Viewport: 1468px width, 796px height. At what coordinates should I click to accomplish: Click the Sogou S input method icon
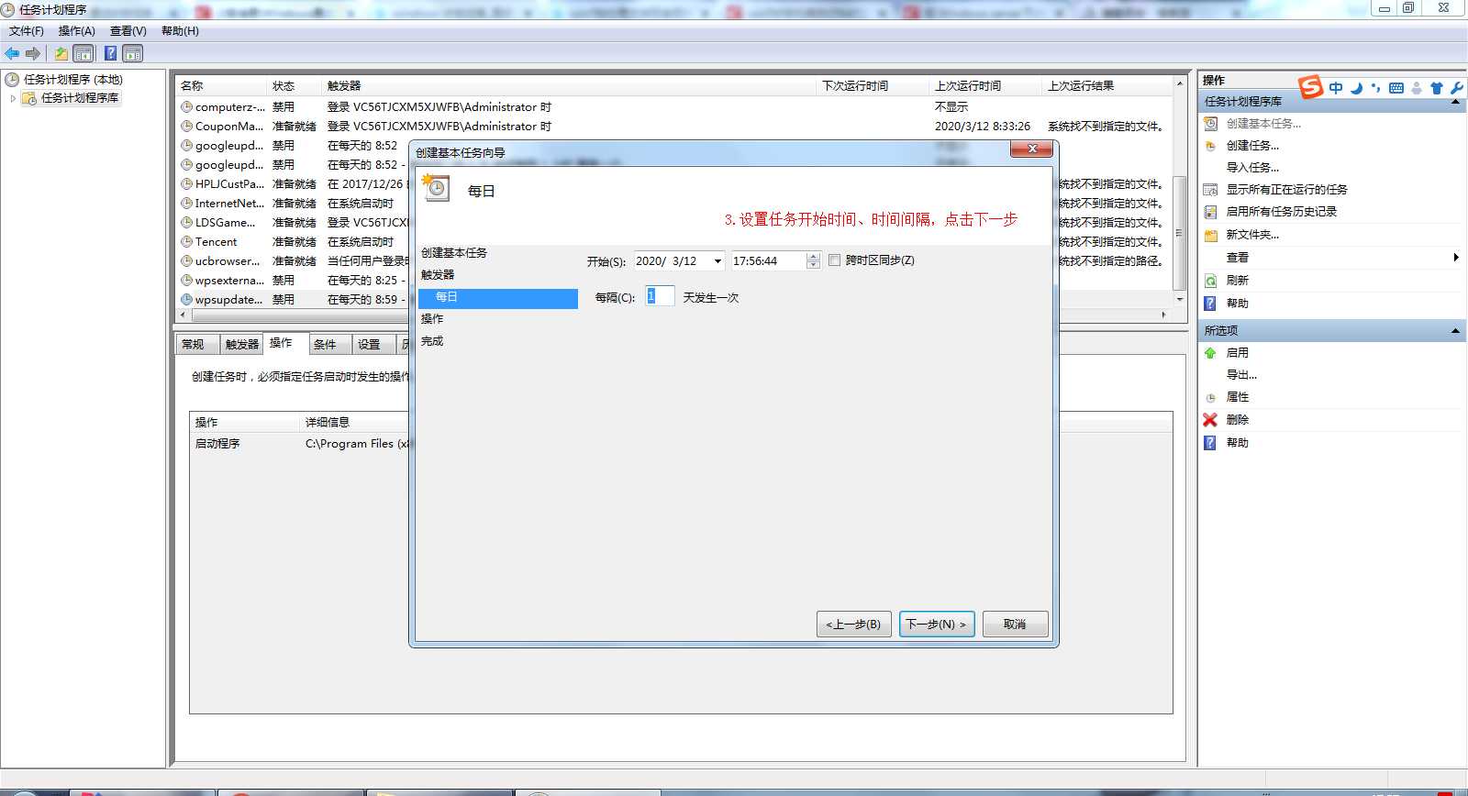(x=1311, y=86)
